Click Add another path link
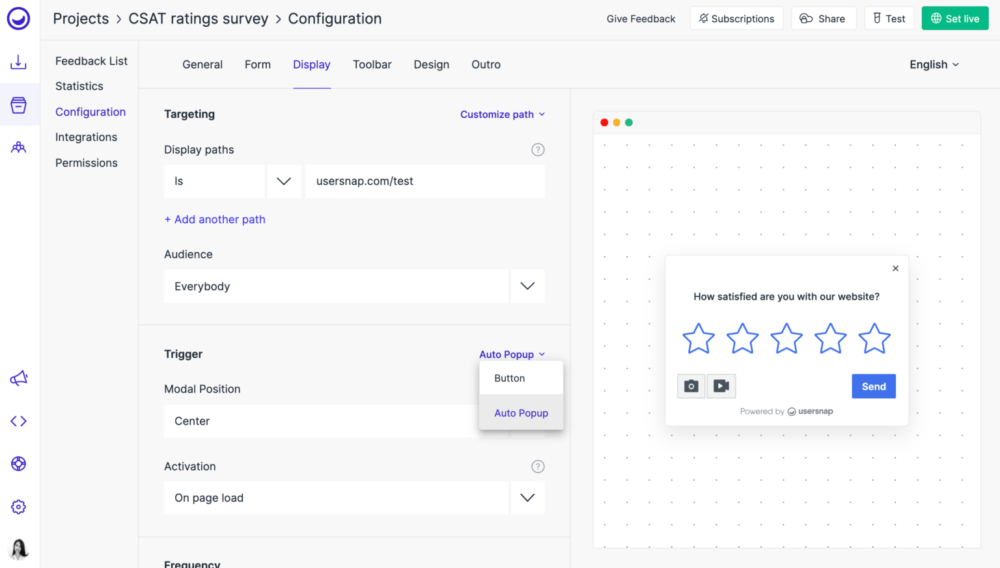Viewport: 1000px width, 568px height. (x=215, y=219)
